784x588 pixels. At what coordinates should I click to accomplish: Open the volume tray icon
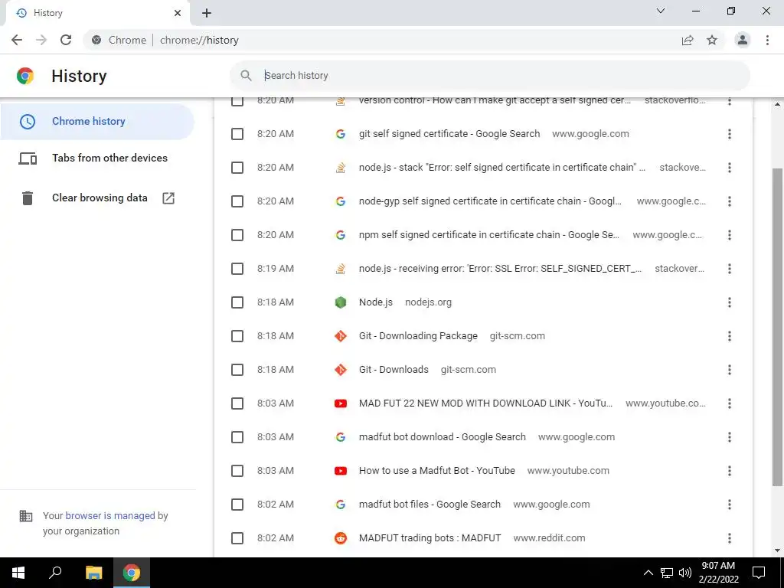685,573
